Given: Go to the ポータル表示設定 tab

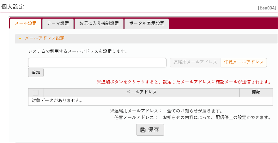Looking at the screenshot, I should tap(147, 24).
